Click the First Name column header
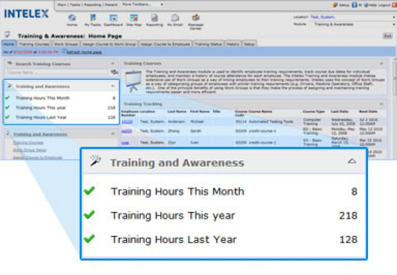Screen dimensions: 397x275 tap(200, 111)
